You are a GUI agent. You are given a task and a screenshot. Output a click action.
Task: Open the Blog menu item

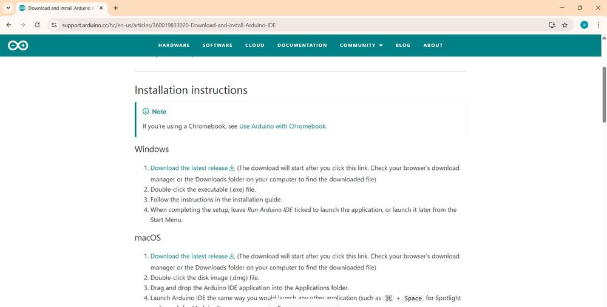pos(402,46)
